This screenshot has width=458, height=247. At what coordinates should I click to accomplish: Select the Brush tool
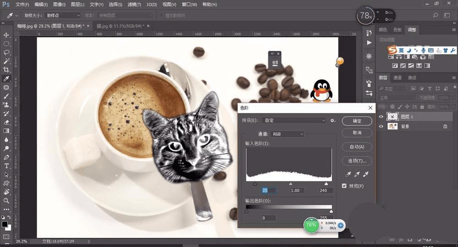(x=6, y=96)
